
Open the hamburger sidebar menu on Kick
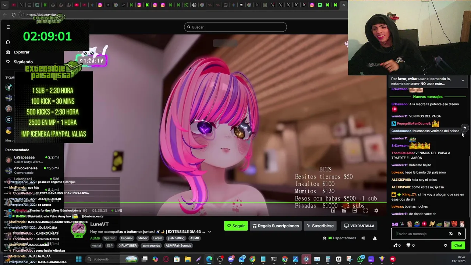tap(8, 27)
